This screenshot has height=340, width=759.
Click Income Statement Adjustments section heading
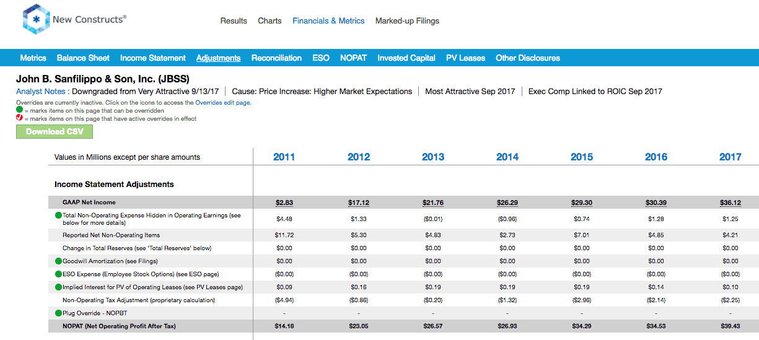pos(114,185)
